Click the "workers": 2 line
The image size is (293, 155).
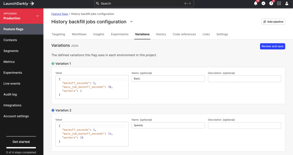(x=72, y=91)
